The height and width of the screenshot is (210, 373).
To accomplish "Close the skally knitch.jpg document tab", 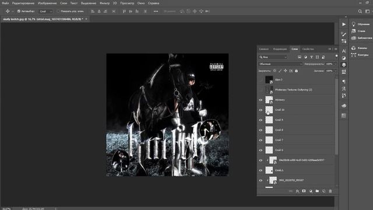I will (86, 19).
